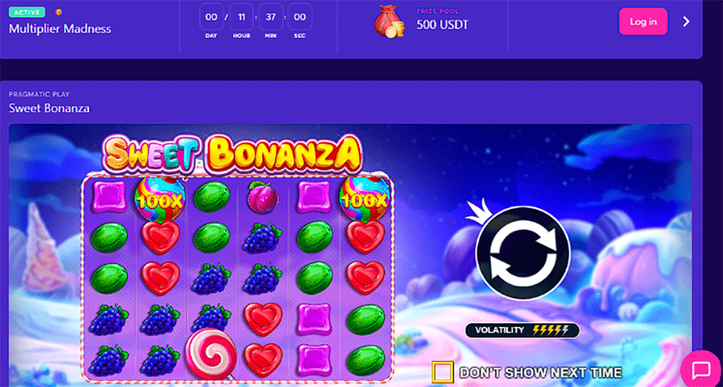Click the circular spin button
Screen dimensions: 723x387
522,253
